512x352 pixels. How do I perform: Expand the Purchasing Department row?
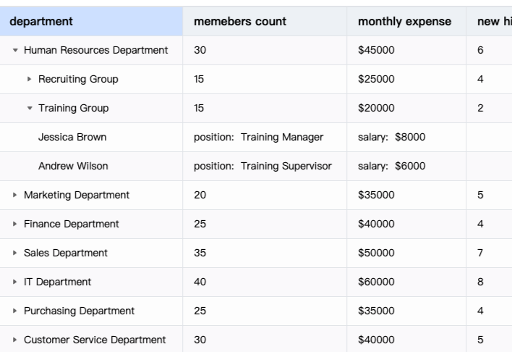[x=15, y=311]
